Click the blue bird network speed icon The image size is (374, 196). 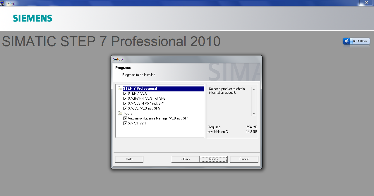coord(347,41)
